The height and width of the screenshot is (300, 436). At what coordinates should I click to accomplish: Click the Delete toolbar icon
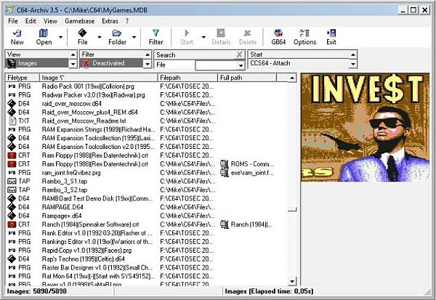(248, 33)
